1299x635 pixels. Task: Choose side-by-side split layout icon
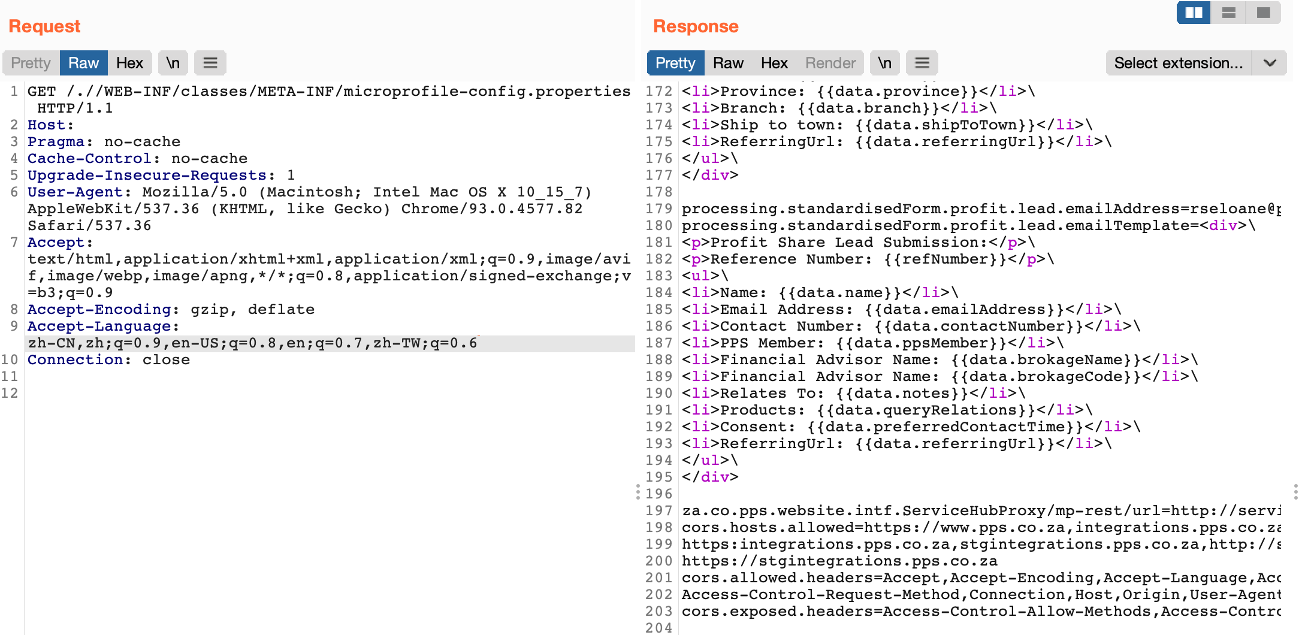pyautogui.click(x=1194, y=13)
